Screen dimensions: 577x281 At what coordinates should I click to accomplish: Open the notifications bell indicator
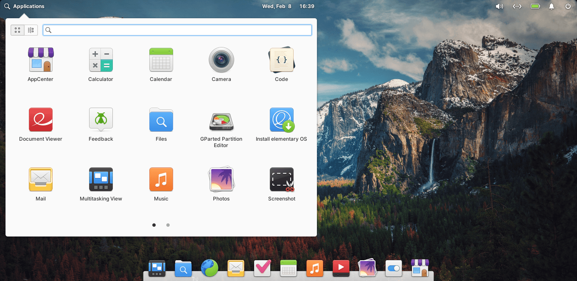tap(552, 6)
